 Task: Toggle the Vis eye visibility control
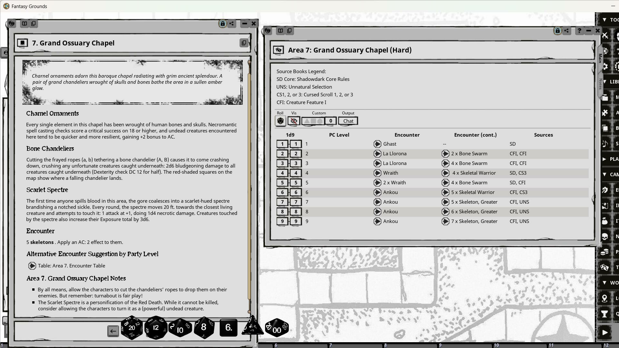(293, 121)
